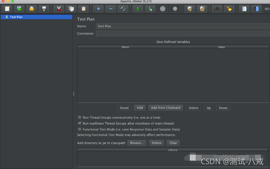Click the New test plan icon
The image size is (270, 169).
coord(7,9)
